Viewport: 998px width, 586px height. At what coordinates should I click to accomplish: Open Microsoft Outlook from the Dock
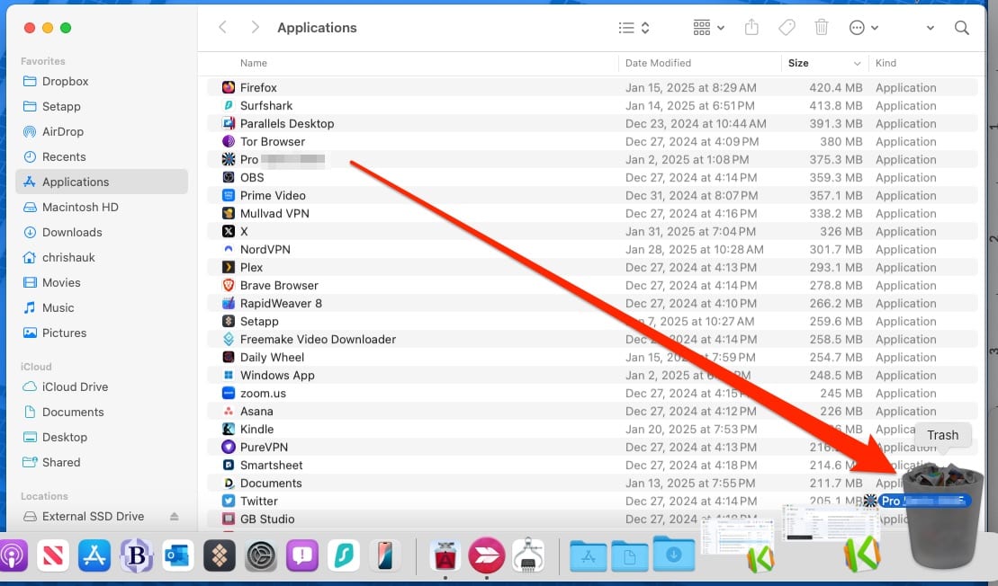[177, 555]
